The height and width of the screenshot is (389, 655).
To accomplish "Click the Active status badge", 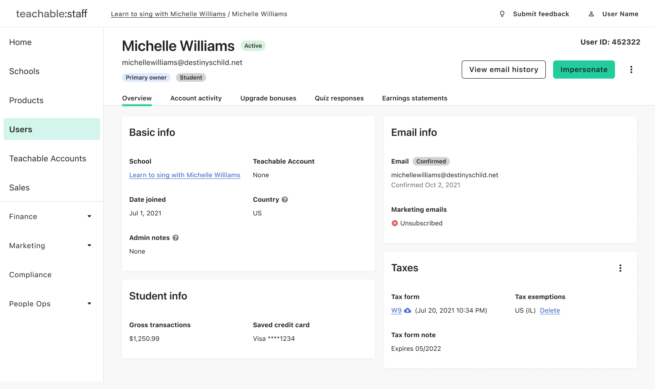I will coord(253,46).
